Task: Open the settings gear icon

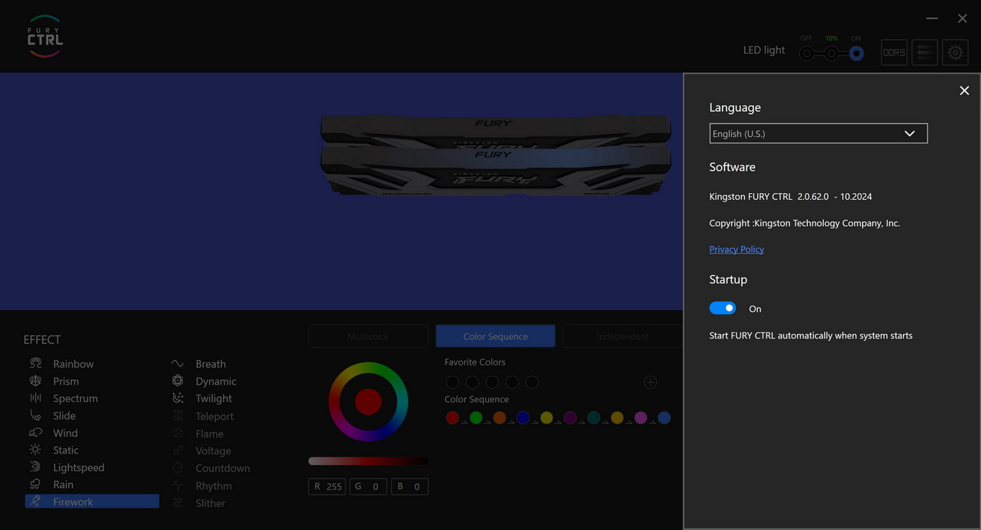Action: tap(955, 53)
